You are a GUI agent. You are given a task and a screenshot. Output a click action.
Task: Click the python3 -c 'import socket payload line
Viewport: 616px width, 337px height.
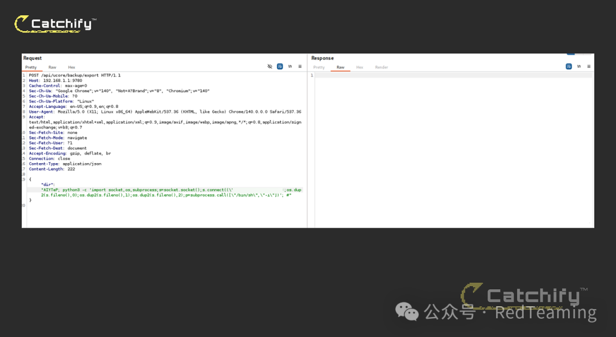pyautogui.click(x=171, y=190)
